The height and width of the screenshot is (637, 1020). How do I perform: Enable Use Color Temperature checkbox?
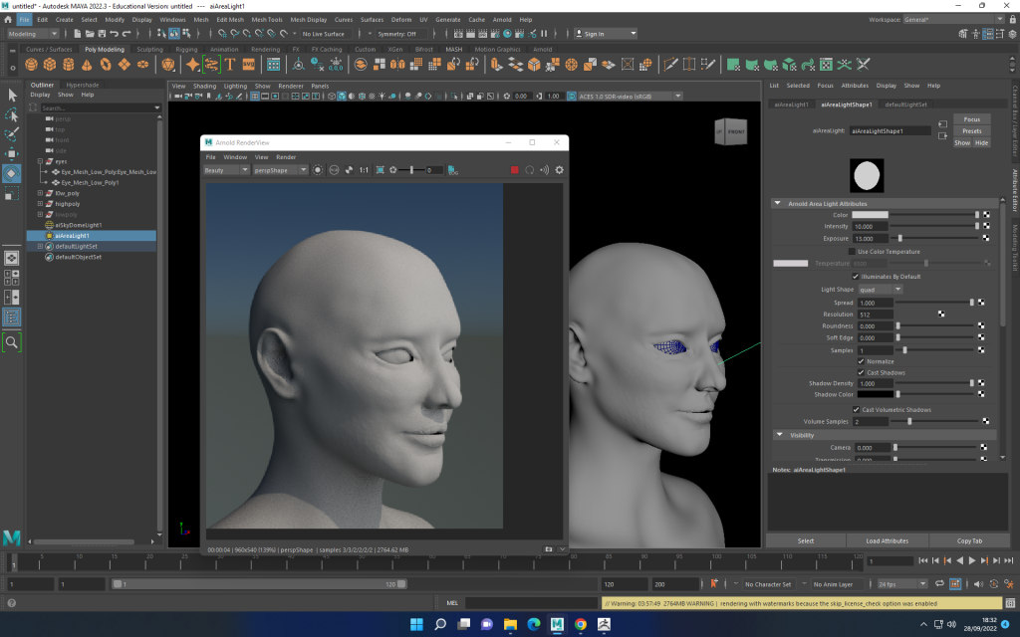(x=852, y=252)
